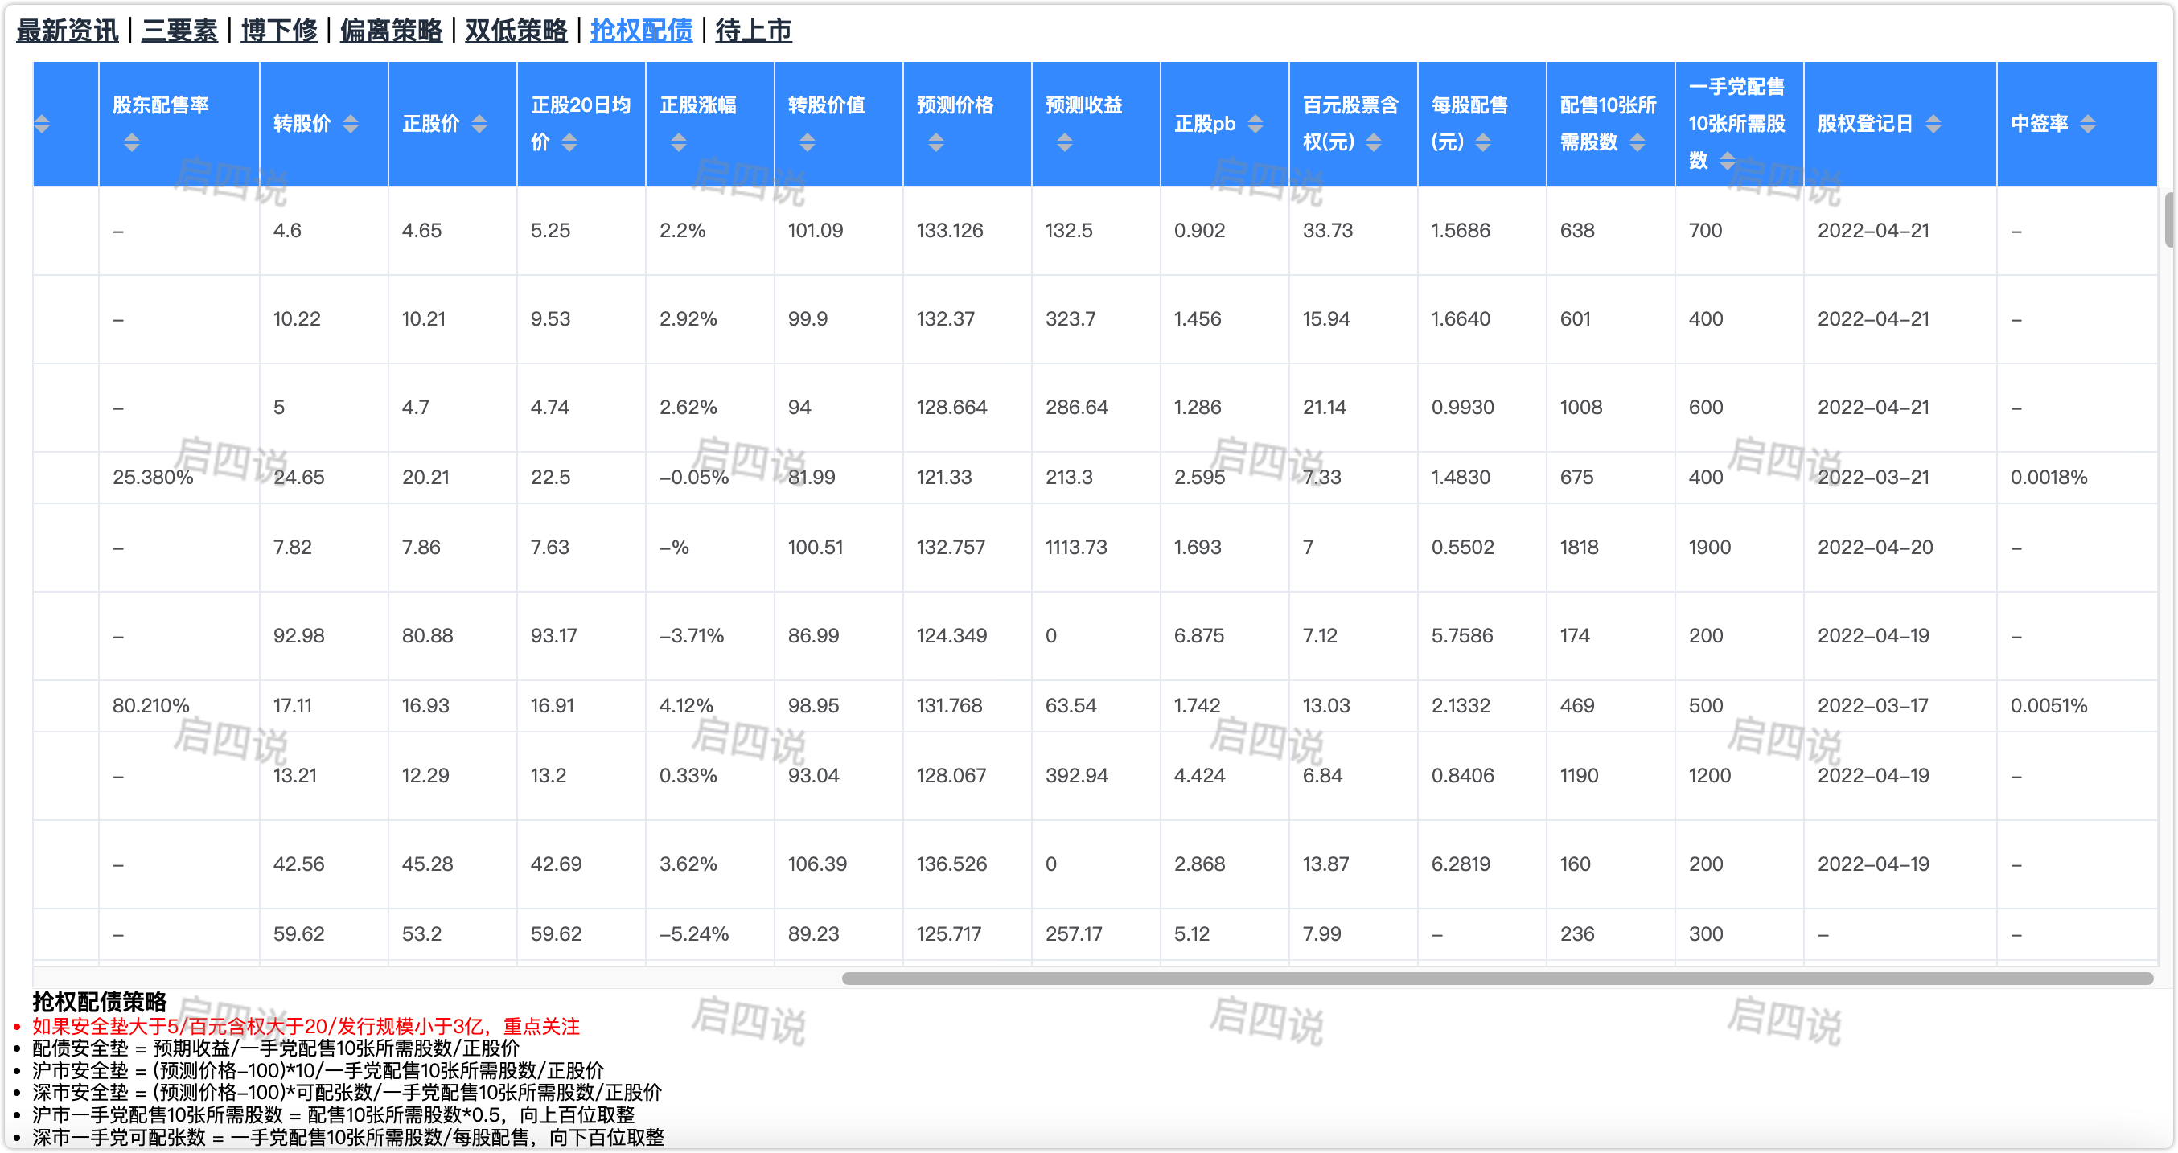Screen dimensions: 2178x1153
Task: Go to 博下修 page link
Action: [x=279, y=31]
